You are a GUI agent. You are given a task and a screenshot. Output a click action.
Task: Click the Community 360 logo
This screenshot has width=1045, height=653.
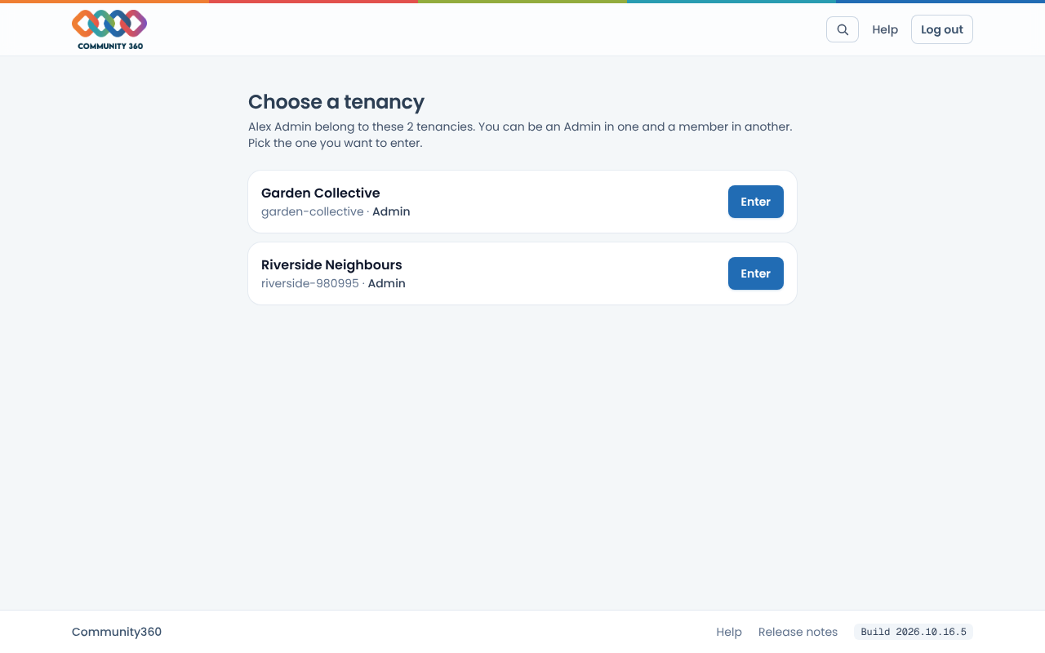[109, 29]
